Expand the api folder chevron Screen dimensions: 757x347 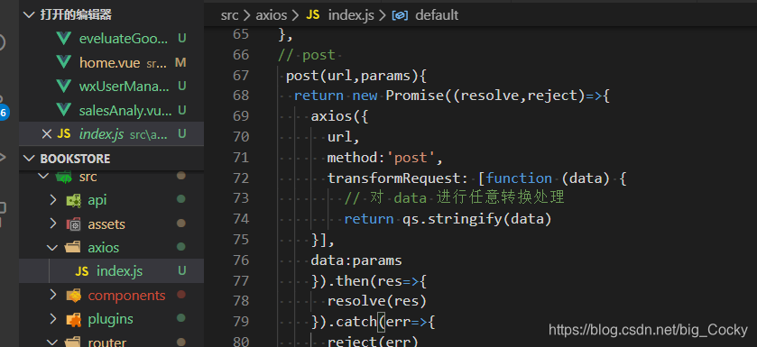coord(53,200)
